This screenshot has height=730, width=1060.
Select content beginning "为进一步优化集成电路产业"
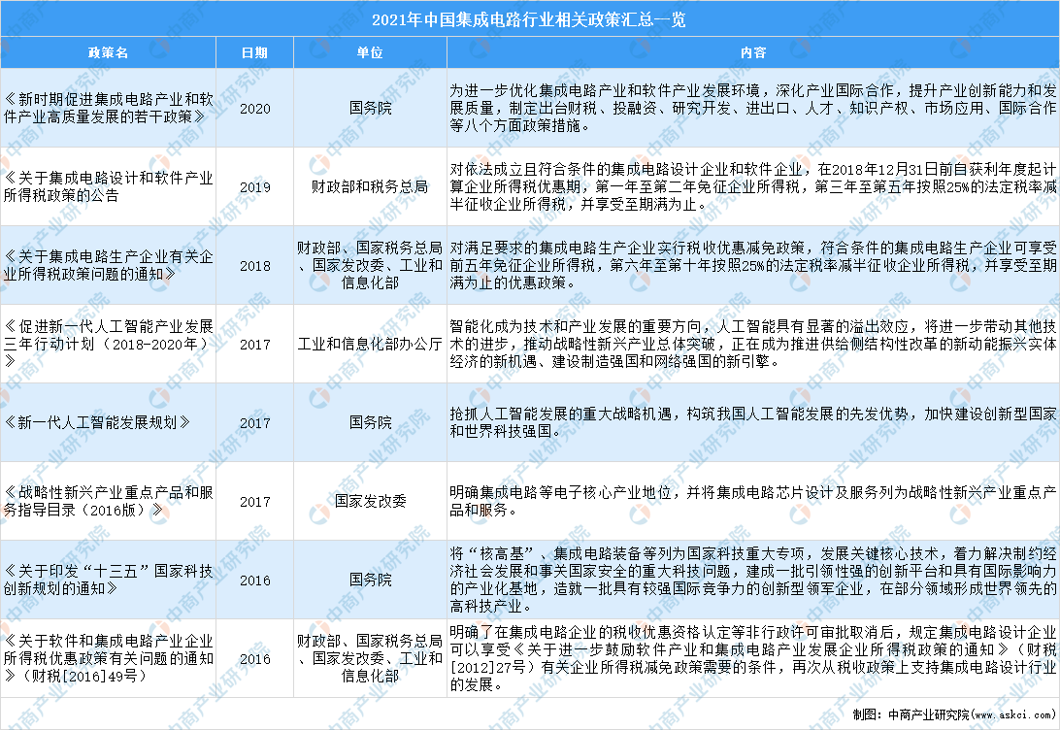(x=753, y=108)
